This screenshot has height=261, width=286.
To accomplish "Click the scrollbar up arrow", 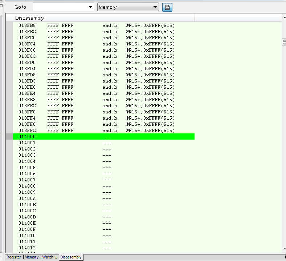I will 284,17.
